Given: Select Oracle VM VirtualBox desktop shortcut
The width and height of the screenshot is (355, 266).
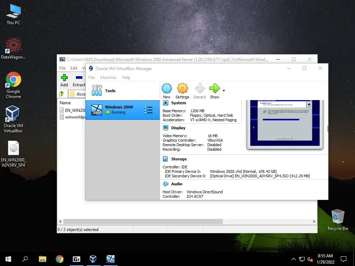Looking at the screenshot, I should coord(13,119).
